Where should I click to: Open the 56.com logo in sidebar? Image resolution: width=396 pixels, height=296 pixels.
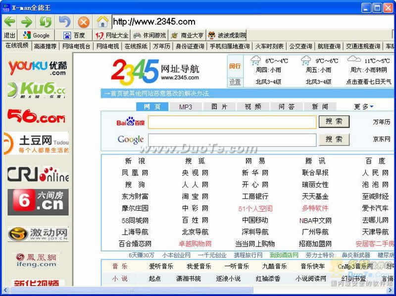(36, 117)
